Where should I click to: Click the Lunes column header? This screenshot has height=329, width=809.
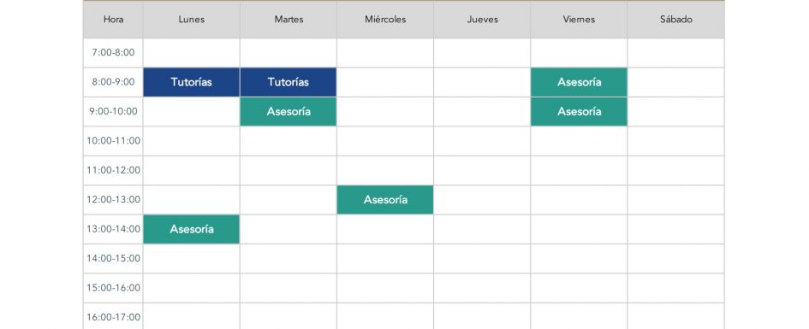click(192, 20)
